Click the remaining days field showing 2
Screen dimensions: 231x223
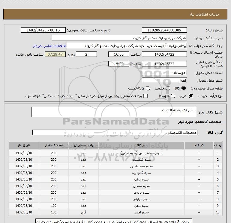pos(86,54)
